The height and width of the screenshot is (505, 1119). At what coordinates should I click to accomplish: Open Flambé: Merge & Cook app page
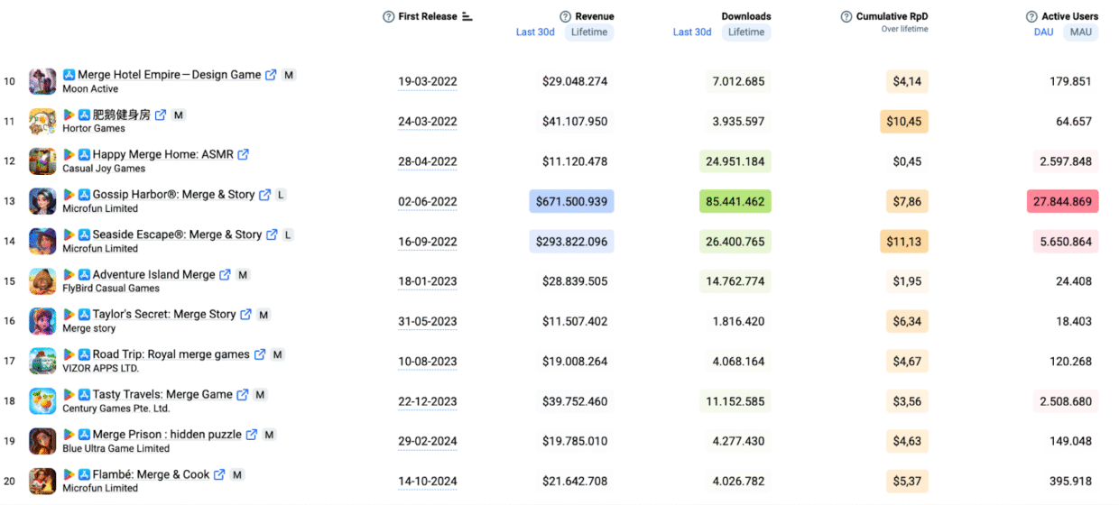pos(151,474)
